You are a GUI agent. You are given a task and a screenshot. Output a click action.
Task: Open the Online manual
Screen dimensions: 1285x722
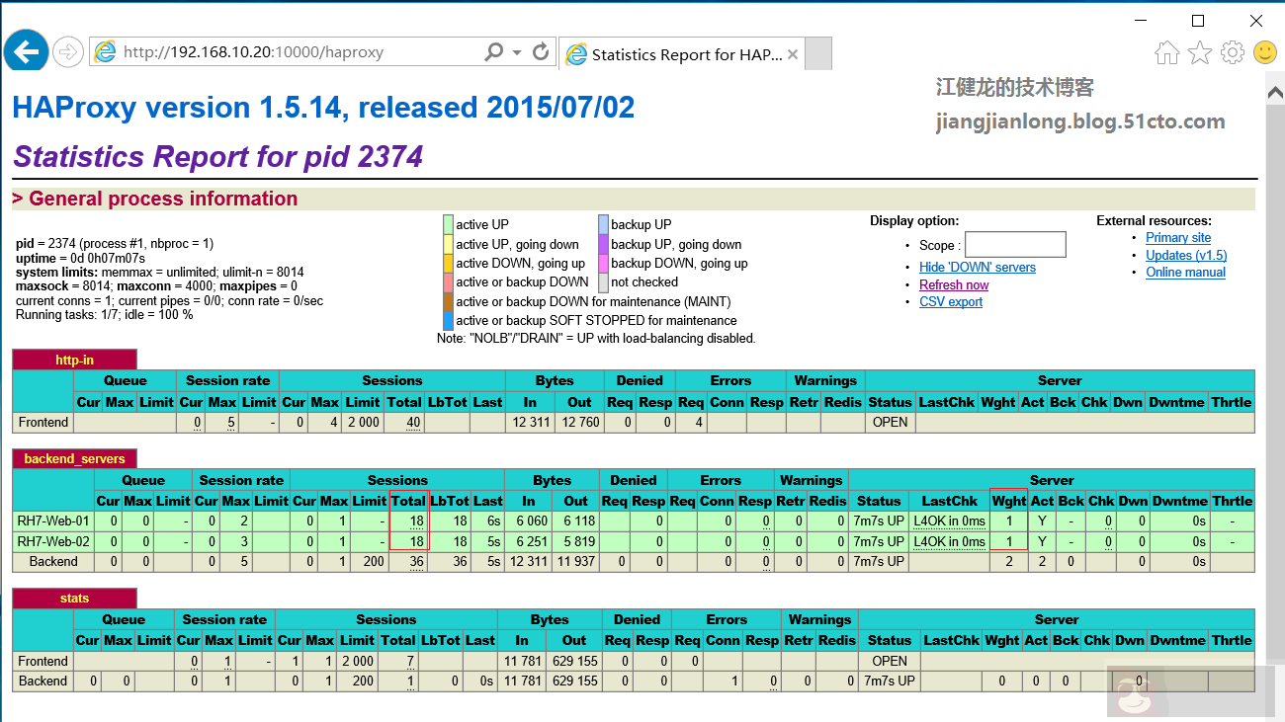pos(1185,272)
